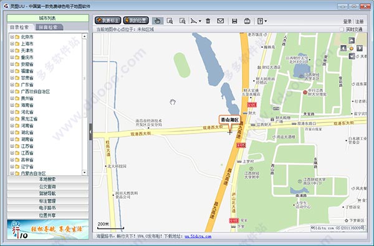
Task: Switch to the 拼音检索 tab
Action: point(49,27)
